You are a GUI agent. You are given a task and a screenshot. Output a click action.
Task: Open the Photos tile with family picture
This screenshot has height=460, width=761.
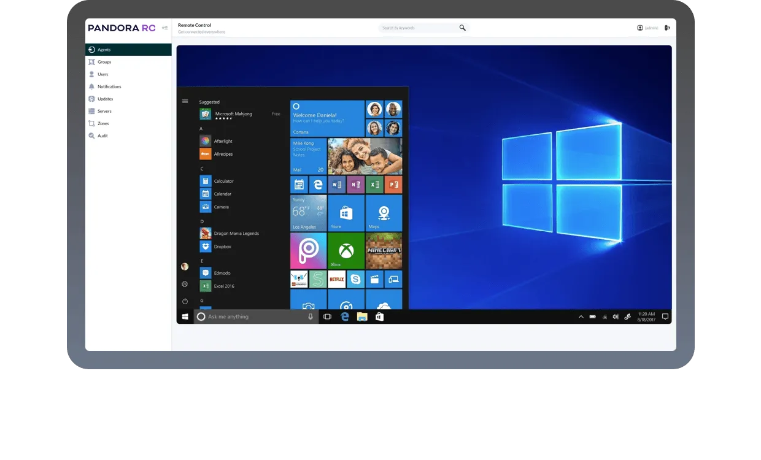tap(365, 156)
